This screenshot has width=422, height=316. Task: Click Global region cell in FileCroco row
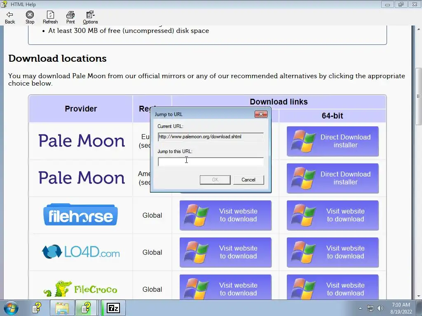[x=152, y=289]
